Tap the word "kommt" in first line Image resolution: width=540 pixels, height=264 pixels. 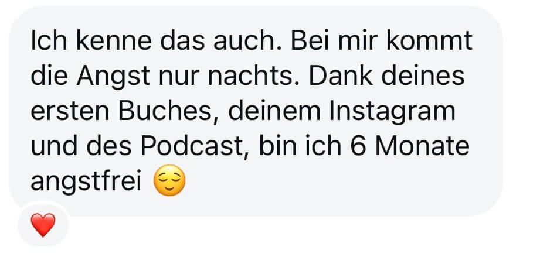click(x=429, y=40)
